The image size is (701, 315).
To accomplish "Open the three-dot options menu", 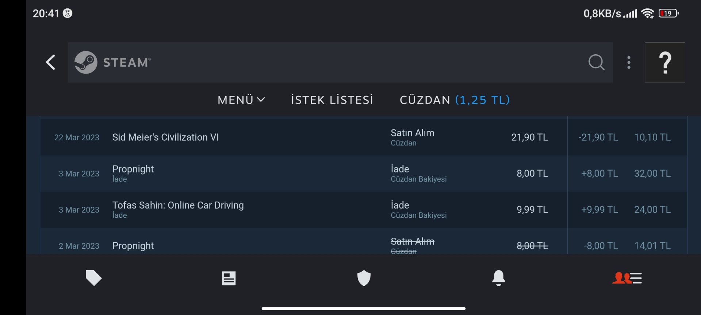I will [x=629, y=62].
